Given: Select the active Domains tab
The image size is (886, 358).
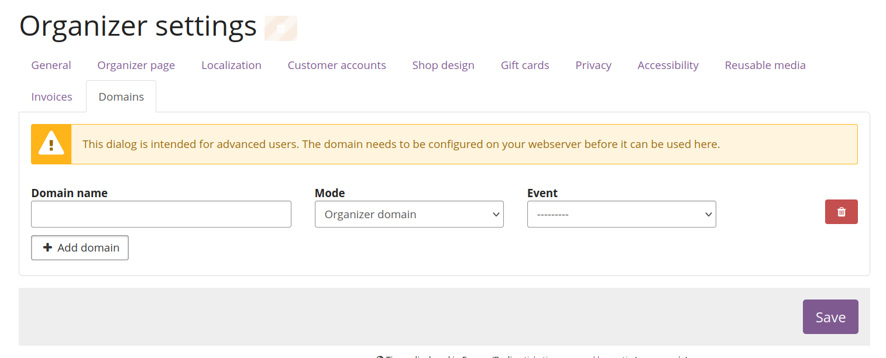Looking at the screenshot, I should click(x=121, y=97).
